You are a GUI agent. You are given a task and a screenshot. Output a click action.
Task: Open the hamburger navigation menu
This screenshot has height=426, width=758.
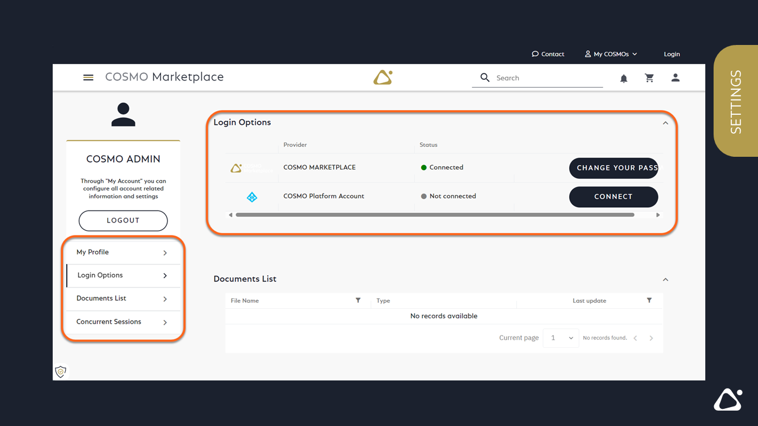(88, 78)
